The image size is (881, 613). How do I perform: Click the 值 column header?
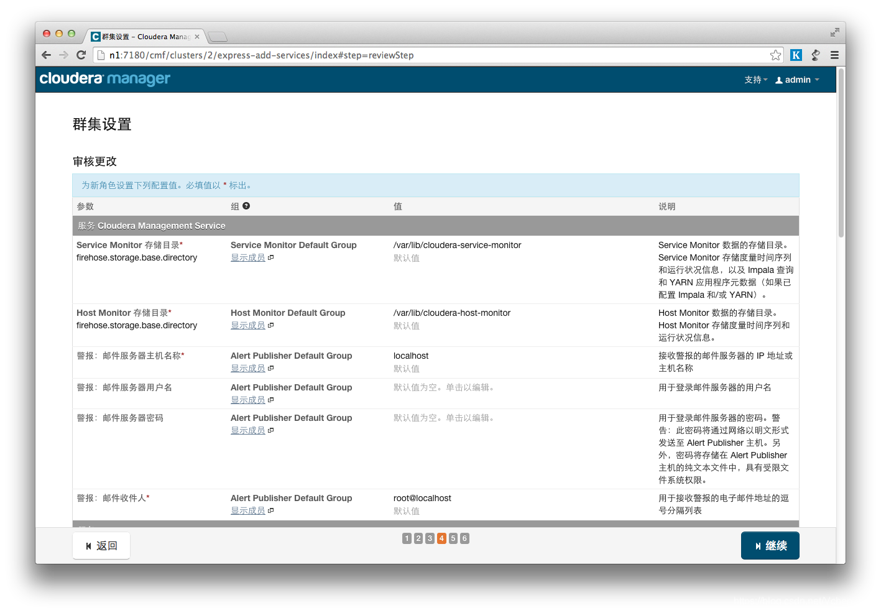[398, 206]
